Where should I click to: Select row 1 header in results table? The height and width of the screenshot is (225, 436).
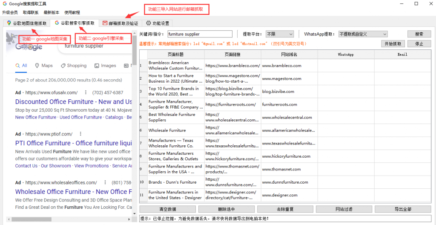pos(143,66)
